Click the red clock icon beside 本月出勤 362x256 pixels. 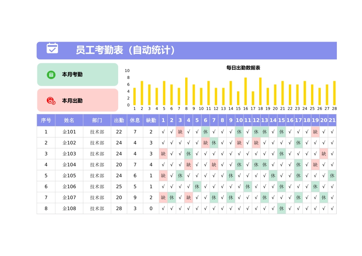coord(50,100)
